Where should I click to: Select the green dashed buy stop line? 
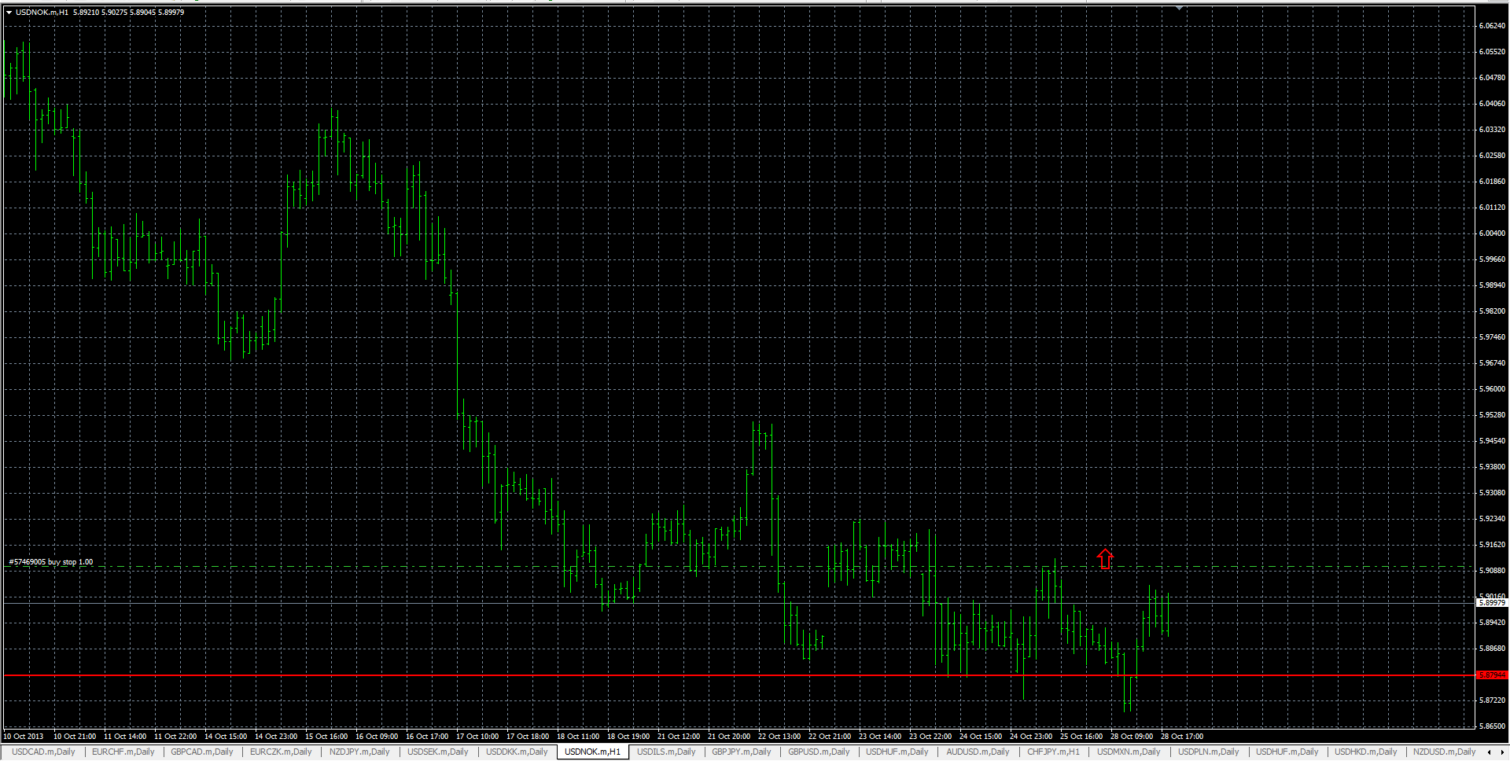739,567
